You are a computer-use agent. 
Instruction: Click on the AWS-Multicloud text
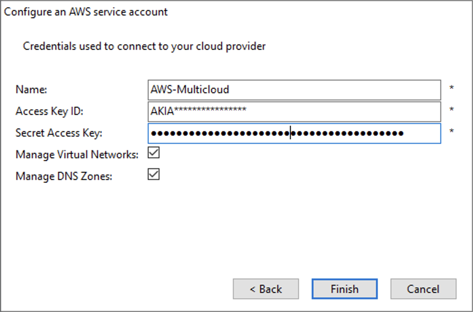tap(190, 90)
